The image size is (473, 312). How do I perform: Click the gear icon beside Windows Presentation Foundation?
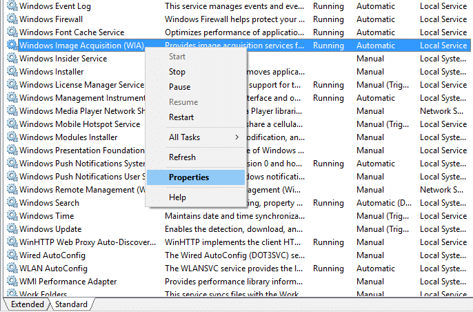pos(12,150)
